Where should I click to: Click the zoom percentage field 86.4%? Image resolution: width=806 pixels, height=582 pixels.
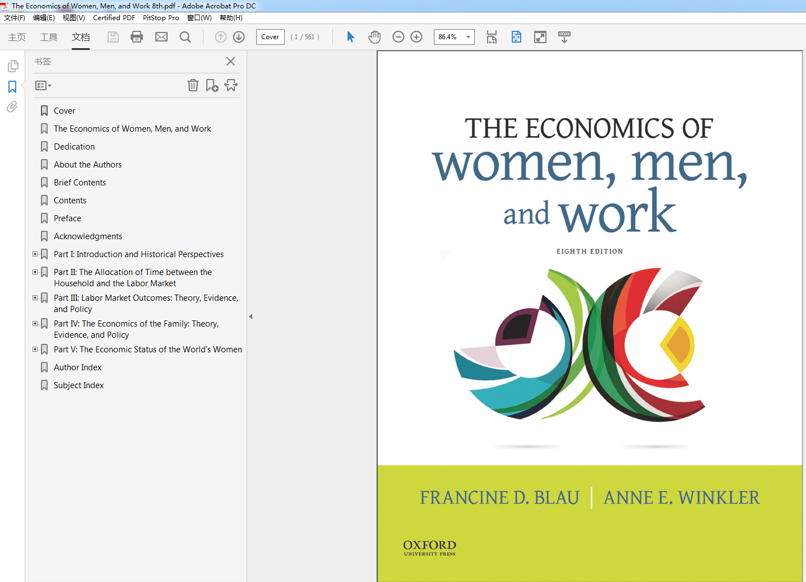tap(449, 37)
